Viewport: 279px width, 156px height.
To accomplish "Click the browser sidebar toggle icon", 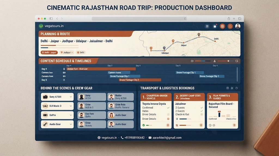I will [51, 19].
